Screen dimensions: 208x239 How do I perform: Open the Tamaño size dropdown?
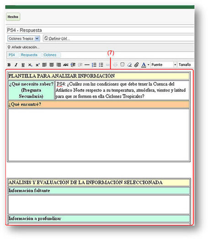click(x=186, y=65)
